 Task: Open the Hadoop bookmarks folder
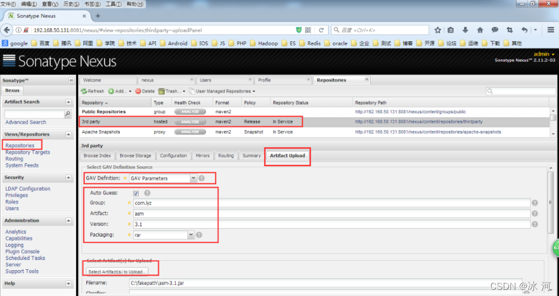[264, 43]
